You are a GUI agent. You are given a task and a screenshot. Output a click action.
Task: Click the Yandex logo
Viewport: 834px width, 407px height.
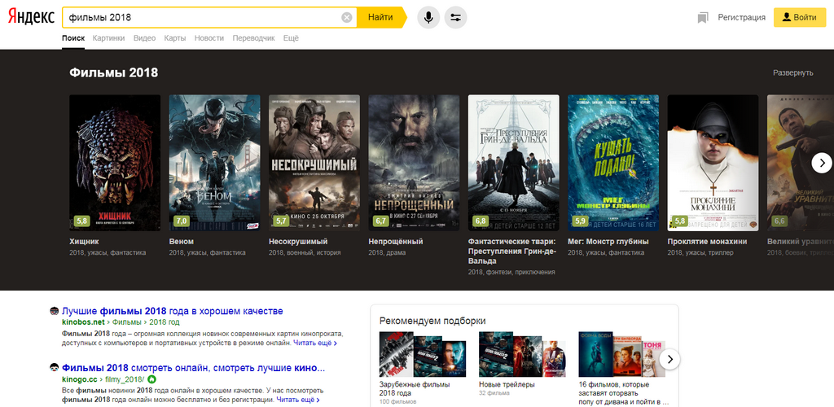point(31,17)
